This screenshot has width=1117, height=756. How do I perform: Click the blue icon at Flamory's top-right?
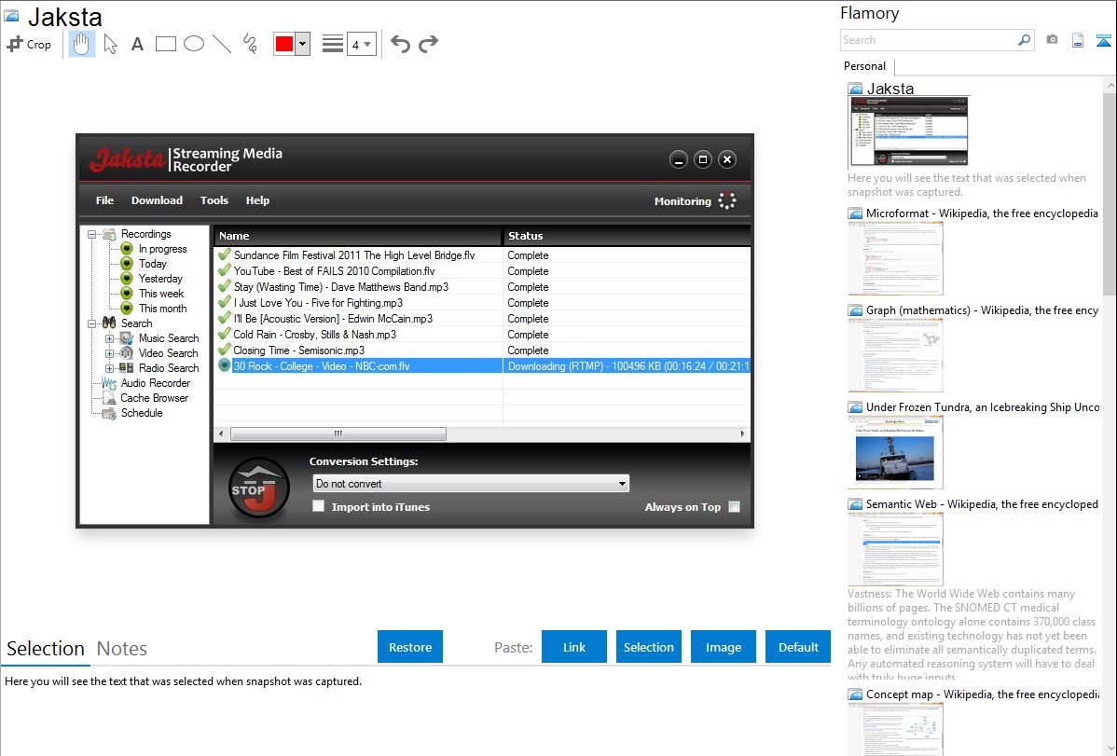1103,40
